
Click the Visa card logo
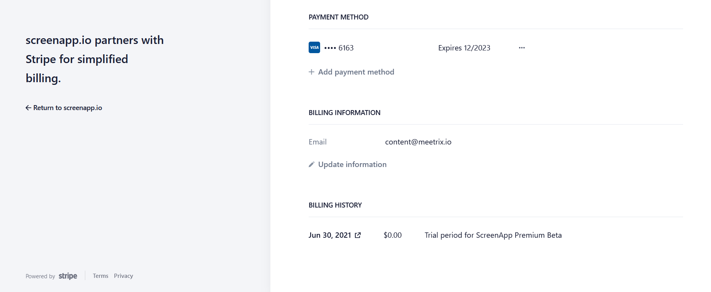(314, 47)
